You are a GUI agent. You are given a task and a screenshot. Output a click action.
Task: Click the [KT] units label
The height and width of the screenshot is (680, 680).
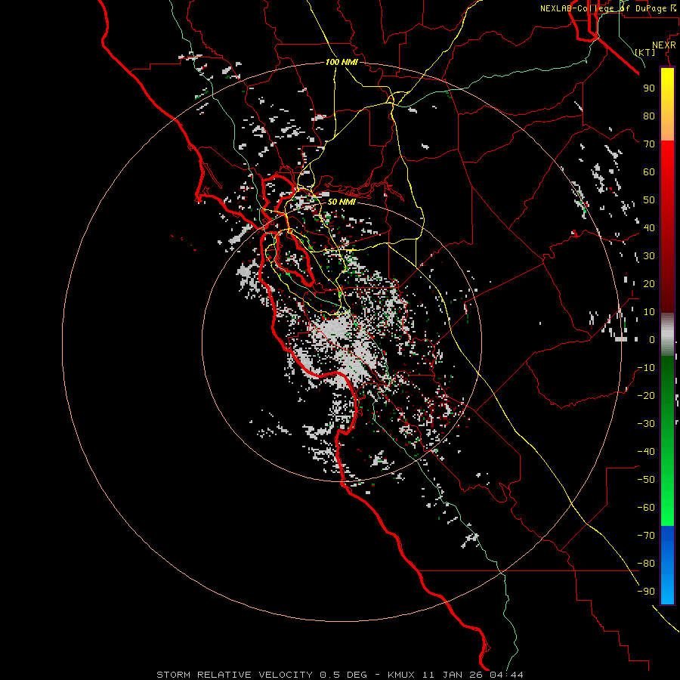[x=645, y=52]
